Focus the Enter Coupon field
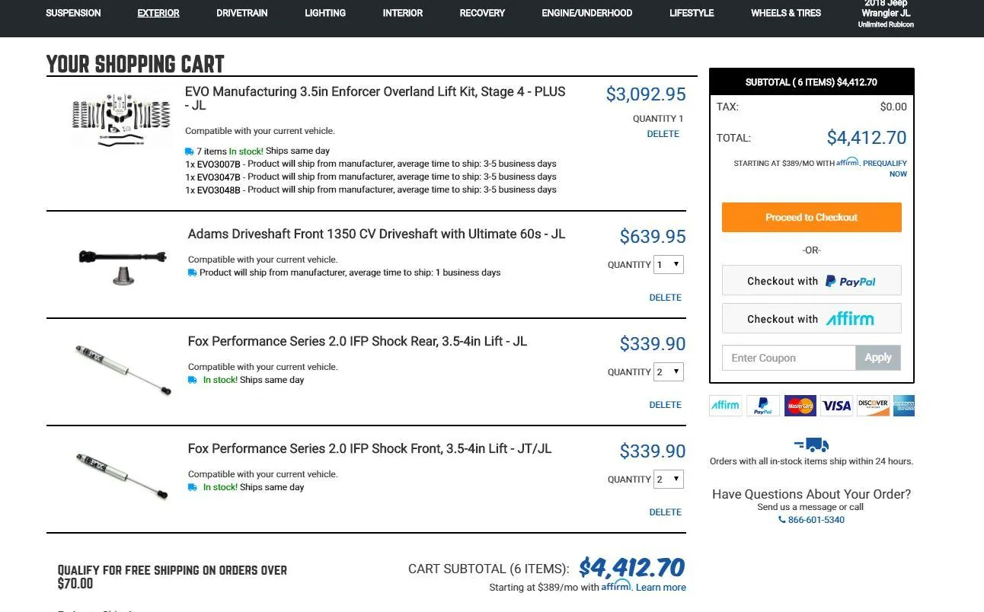 788,358
